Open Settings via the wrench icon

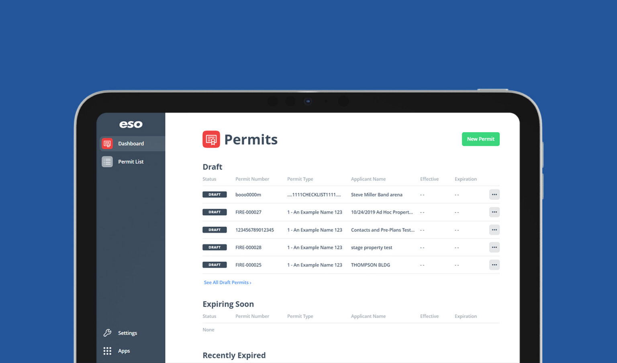coord(107,333)
